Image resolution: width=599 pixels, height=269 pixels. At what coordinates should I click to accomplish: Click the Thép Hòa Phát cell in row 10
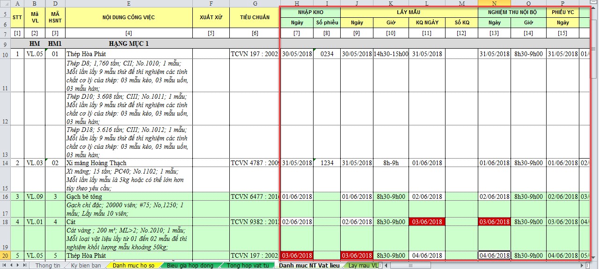click(x=129, y=53)
